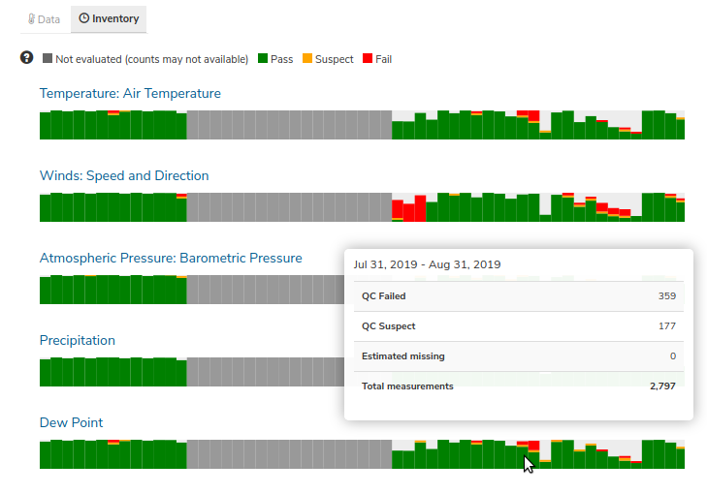Click the clock icon on Inventory tab

coord(83,18)
